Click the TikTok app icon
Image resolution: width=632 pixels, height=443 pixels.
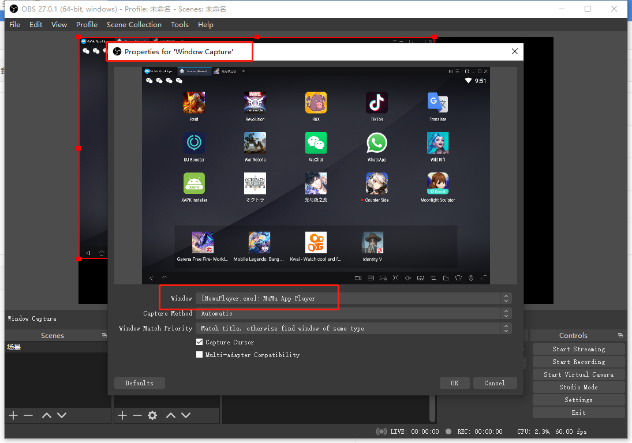[377, 102]
